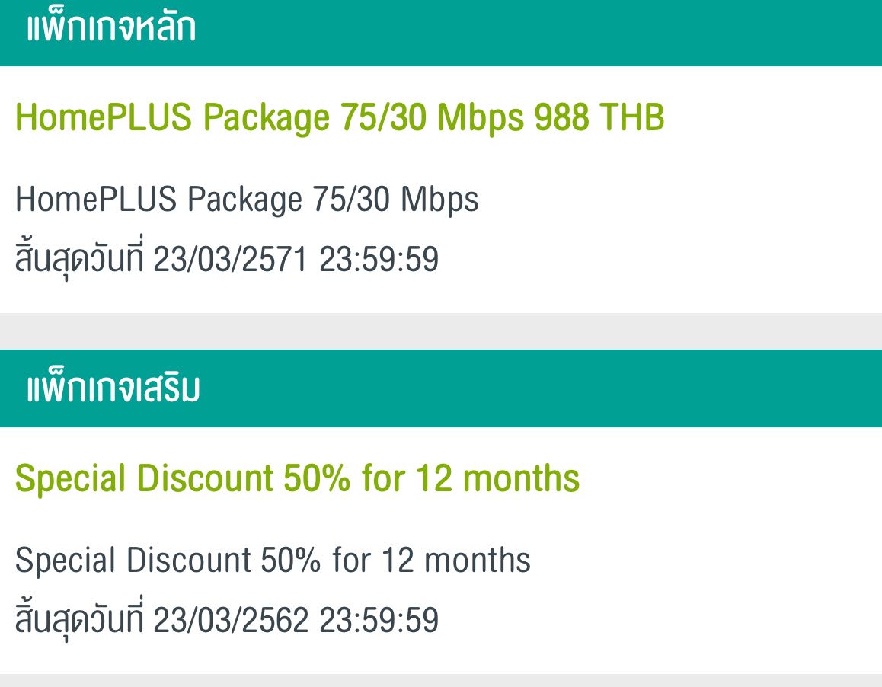Click the word HomePLUS in gray description
The height and width of the screenshot is (687, 882).
click(x=96, y=200)
